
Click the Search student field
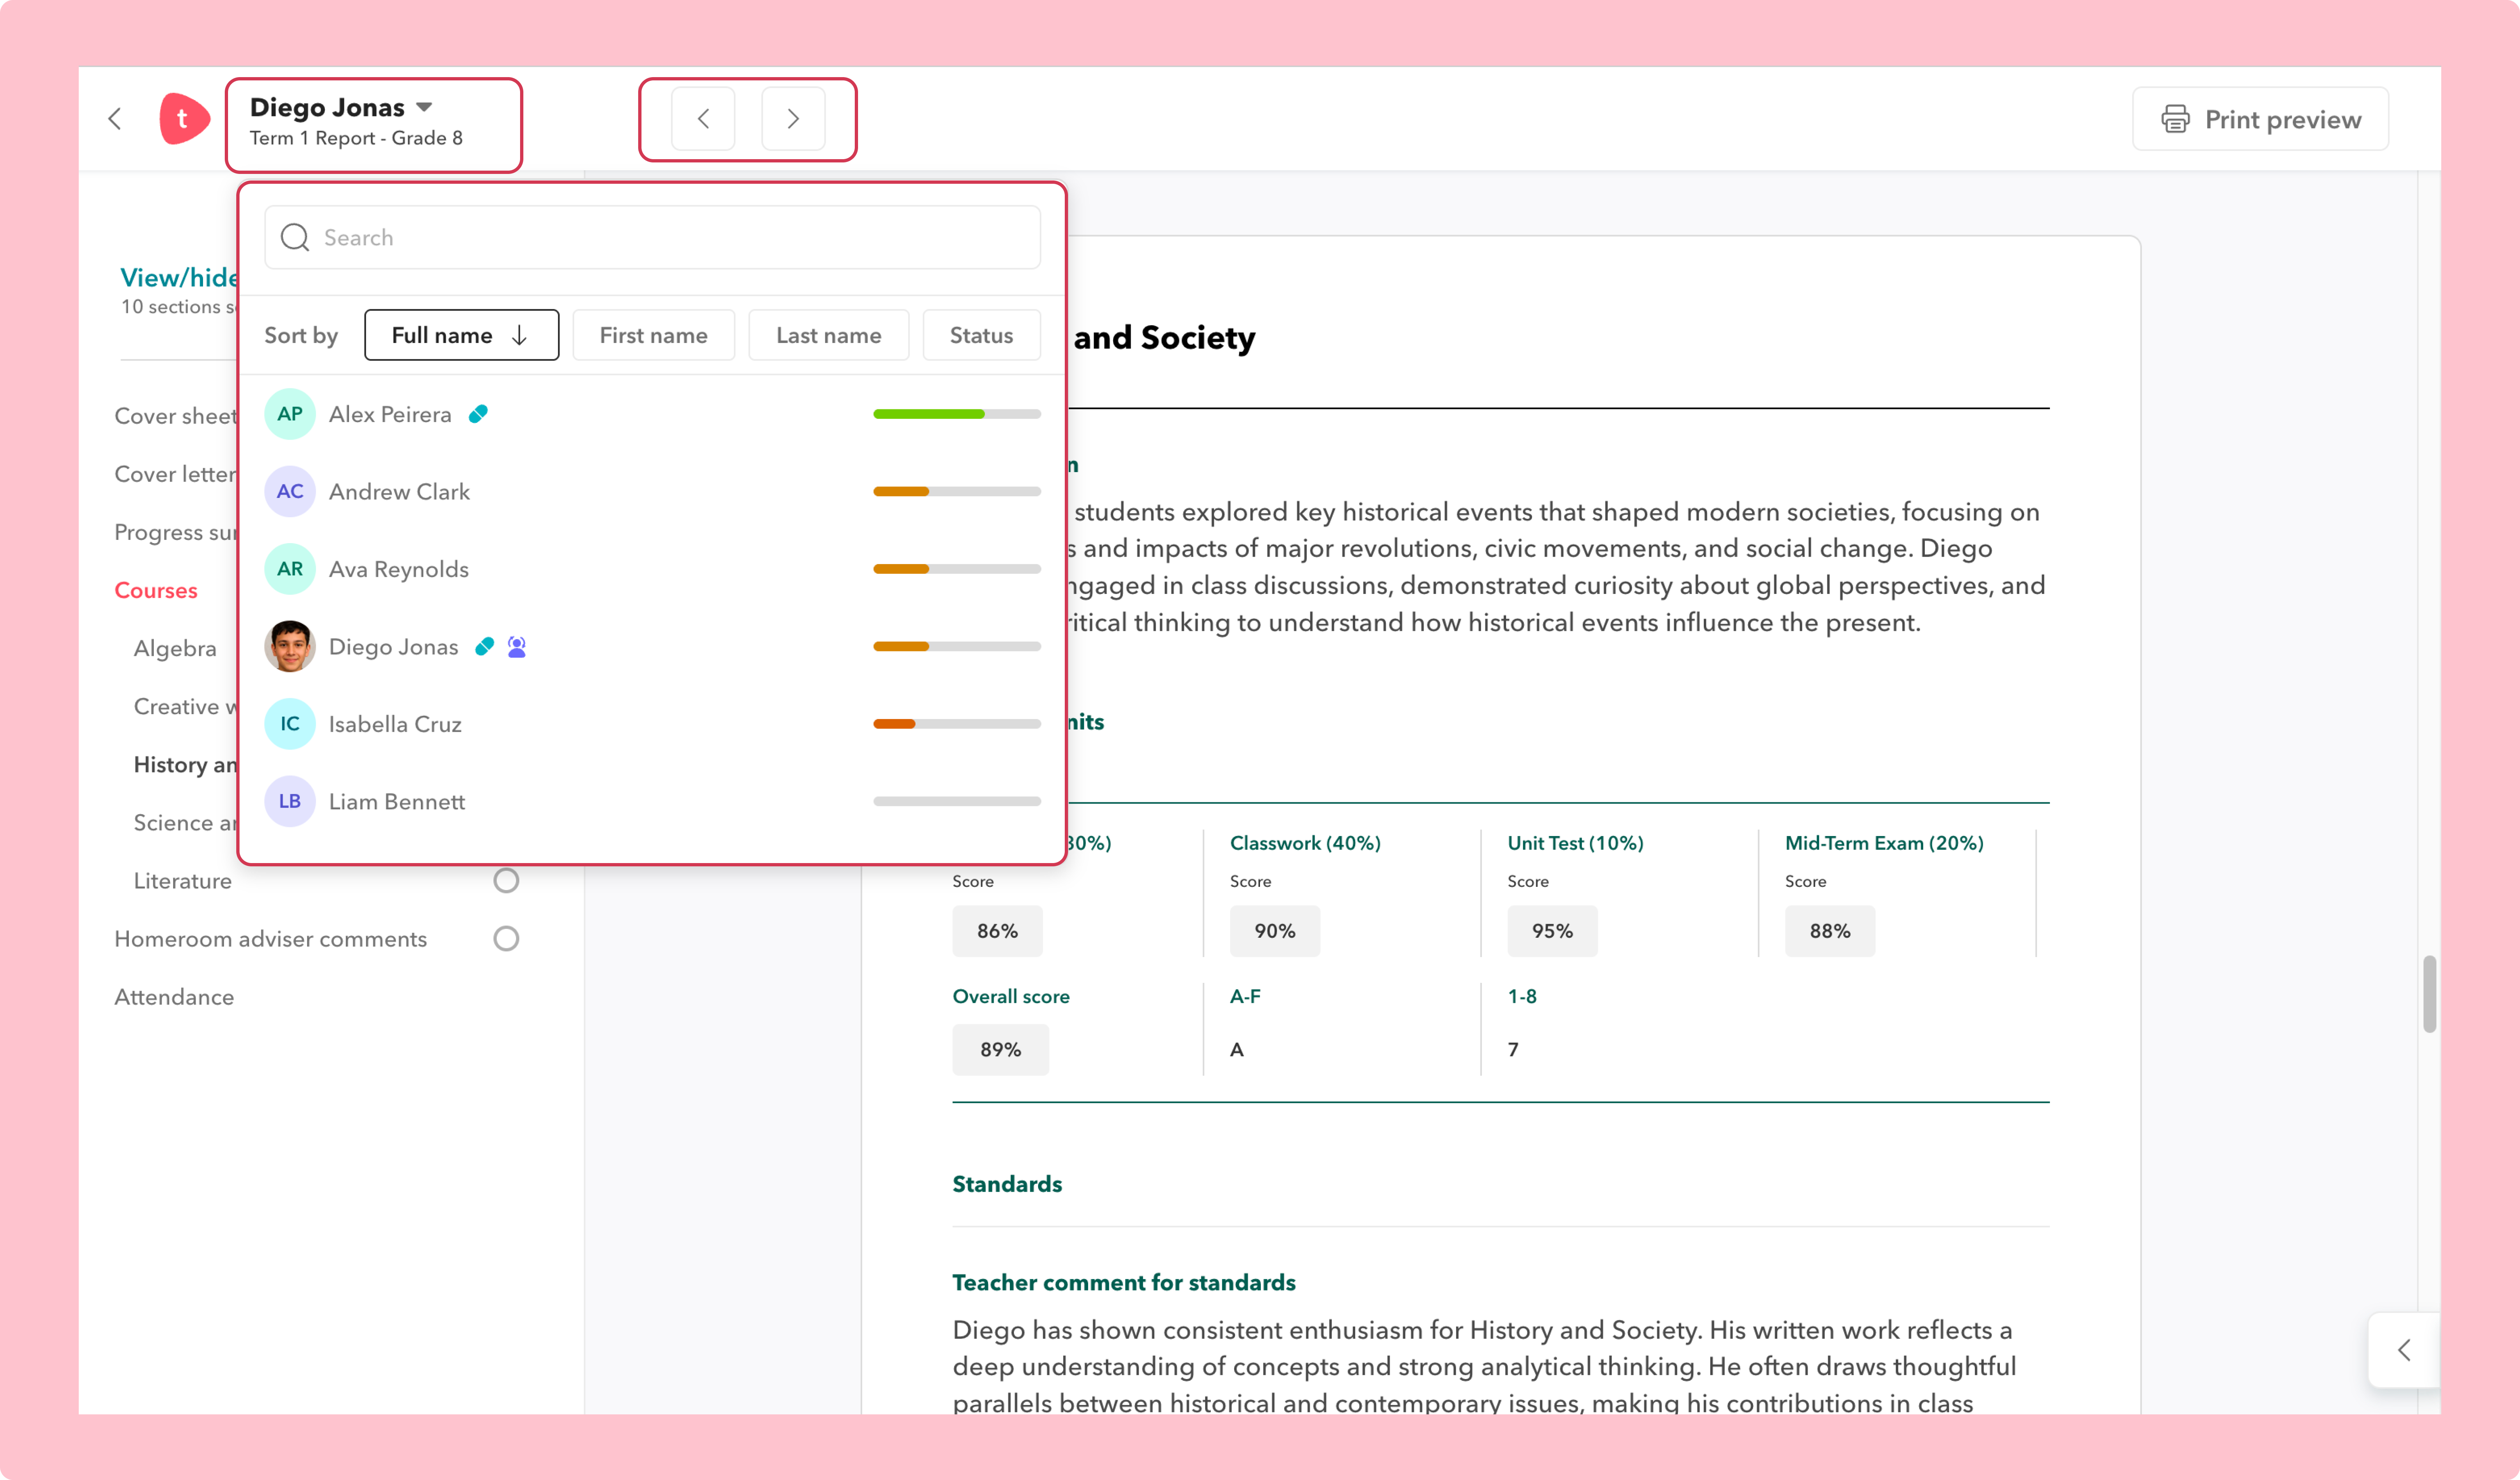[x=652, y=237]
